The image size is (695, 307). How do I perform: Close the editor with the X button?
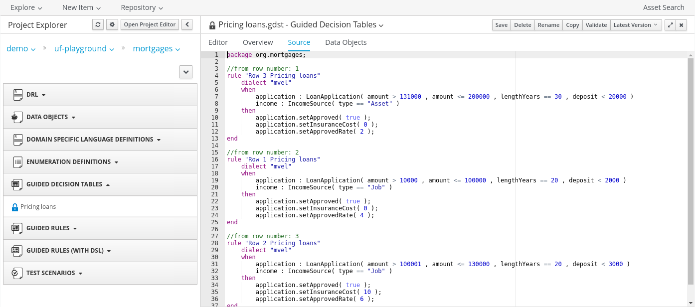683,25
